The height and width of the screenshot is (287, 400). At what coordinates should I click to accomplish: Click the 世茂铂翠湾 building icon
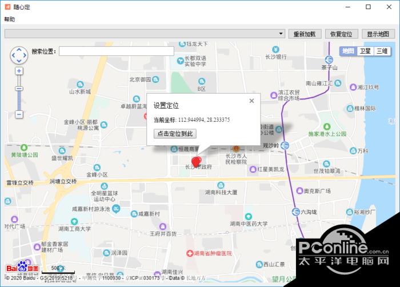click(326, 164)
